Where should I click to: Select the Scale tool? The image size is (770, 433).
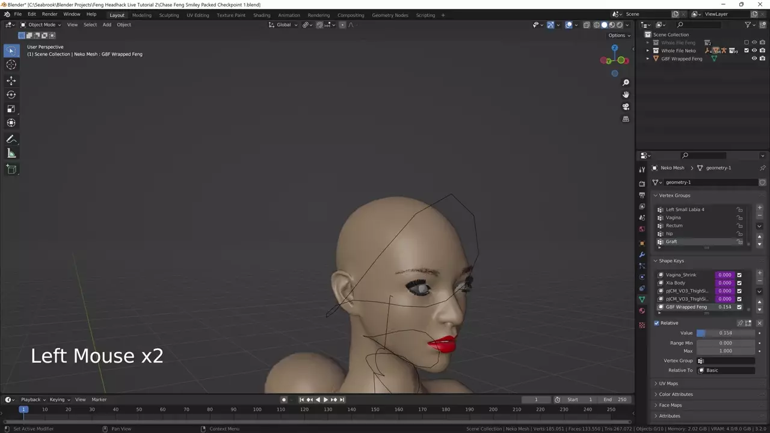11,109
